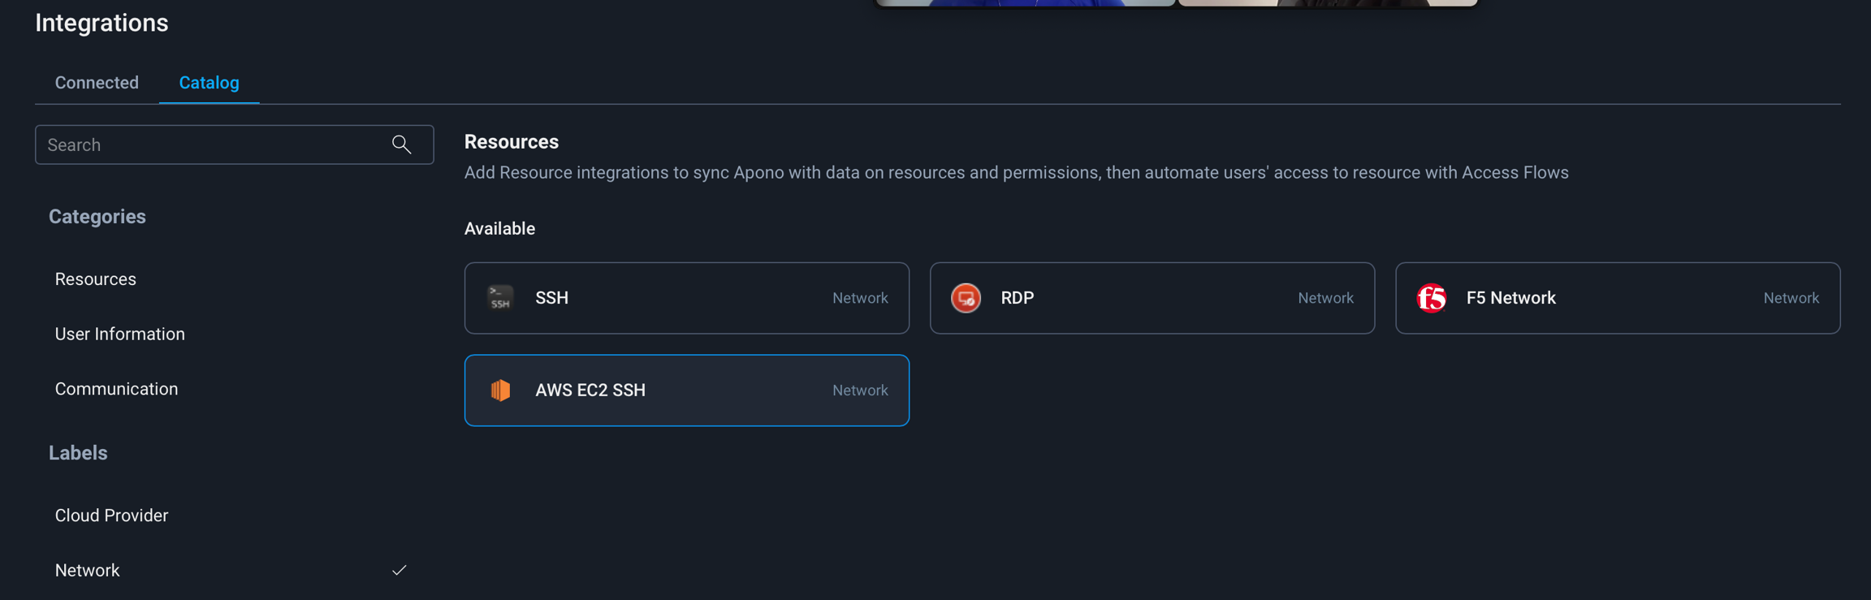Click the red F5 logo icon
This screenshot has height=600, width=1871.
point(1431,298)
